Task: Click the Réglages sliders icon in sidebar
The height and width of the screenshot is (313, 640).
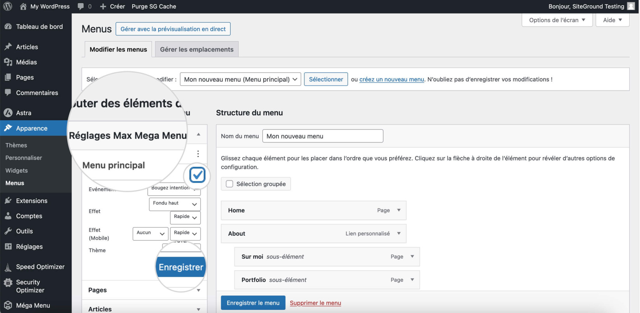Action: click(8, 246)
